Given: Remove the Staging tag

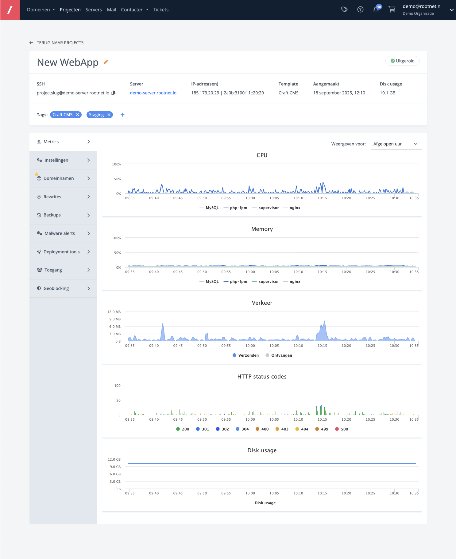Looking at the screenshot, I should [109, 115].
